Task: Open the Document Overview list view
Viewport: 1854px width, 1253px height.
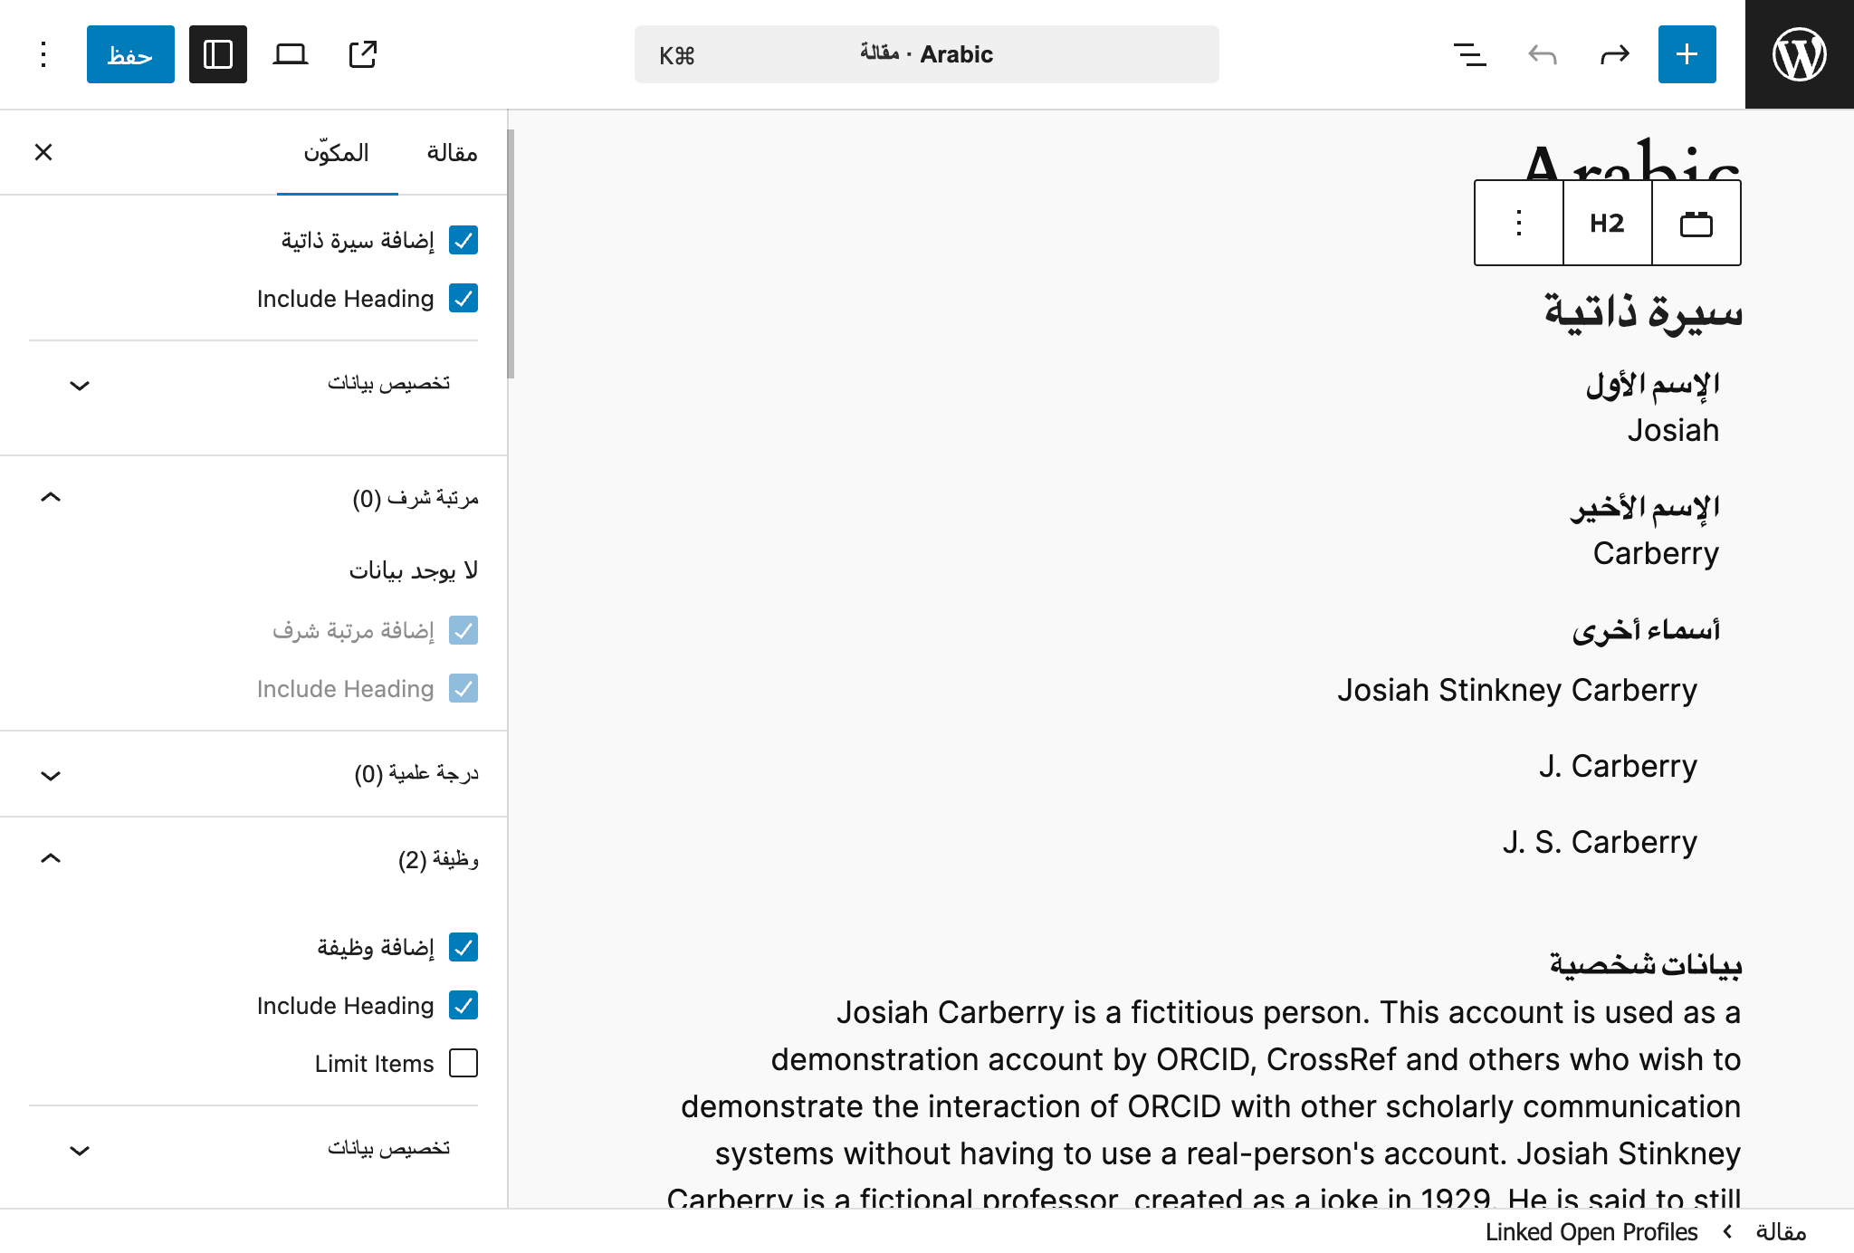Action: [x=1468, y=54]
